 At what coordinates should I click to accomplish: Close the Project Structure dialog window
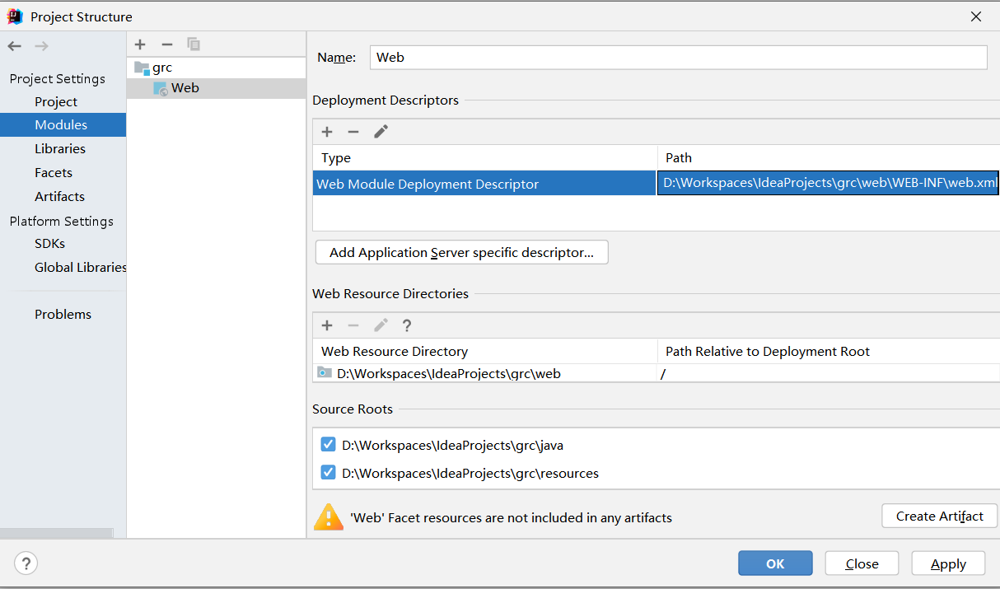click(976, 16)
